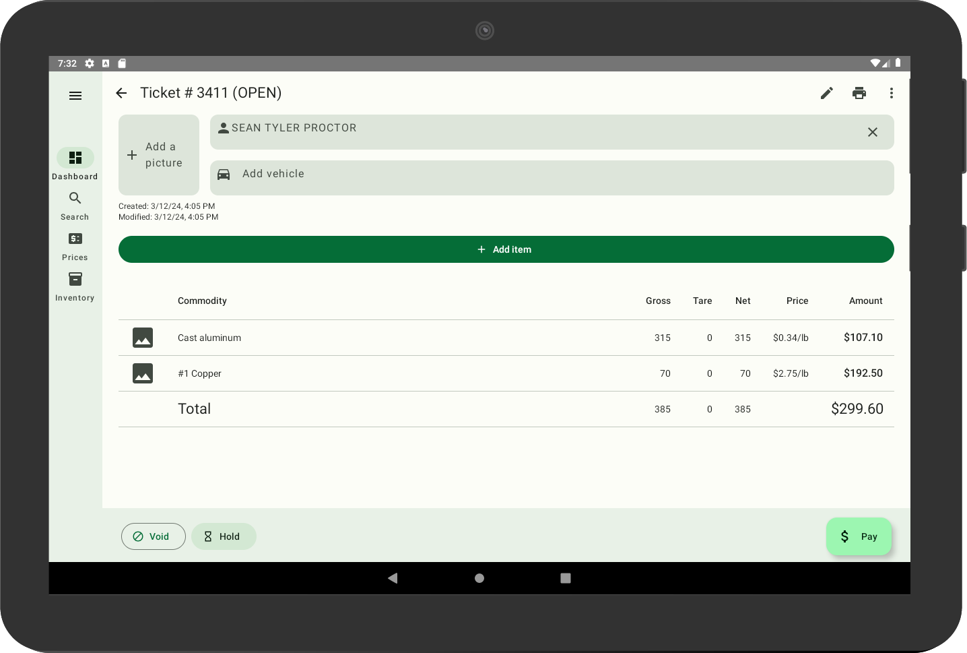Open the Dashboard section
967x653 pixels.
(x=75, y=164)
